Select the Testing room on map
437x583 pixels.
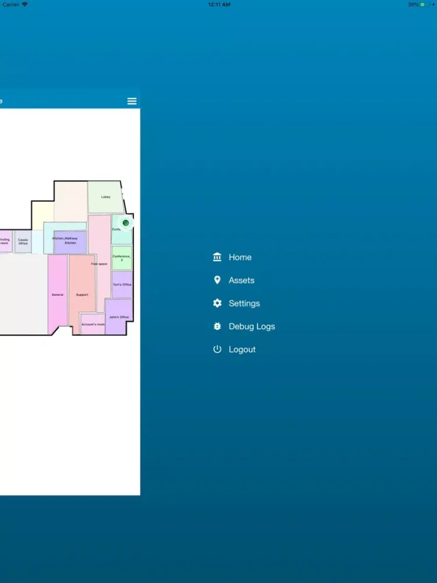5,241
